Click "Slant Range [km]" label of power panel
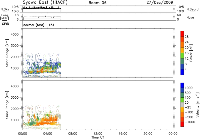This screenshot has width=200, height=139. (7, 53)
